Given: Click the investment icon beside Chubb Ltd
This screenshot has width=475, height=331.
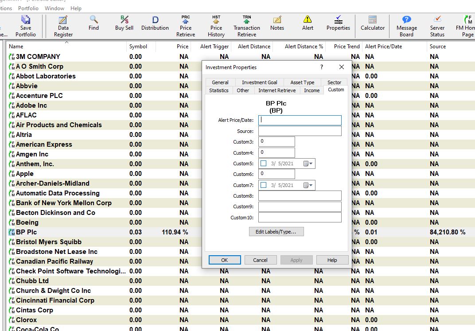Looking at the screenshot, I should click(12, 281).
